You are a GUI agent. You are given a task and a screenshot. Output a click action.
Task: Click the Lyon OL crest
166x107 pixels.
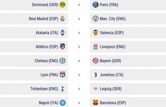pos(63,74)
